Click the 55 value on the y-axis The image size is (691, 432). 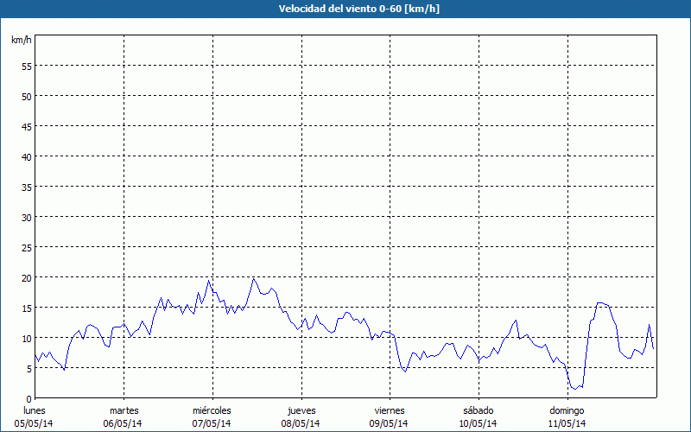[26, 66]
